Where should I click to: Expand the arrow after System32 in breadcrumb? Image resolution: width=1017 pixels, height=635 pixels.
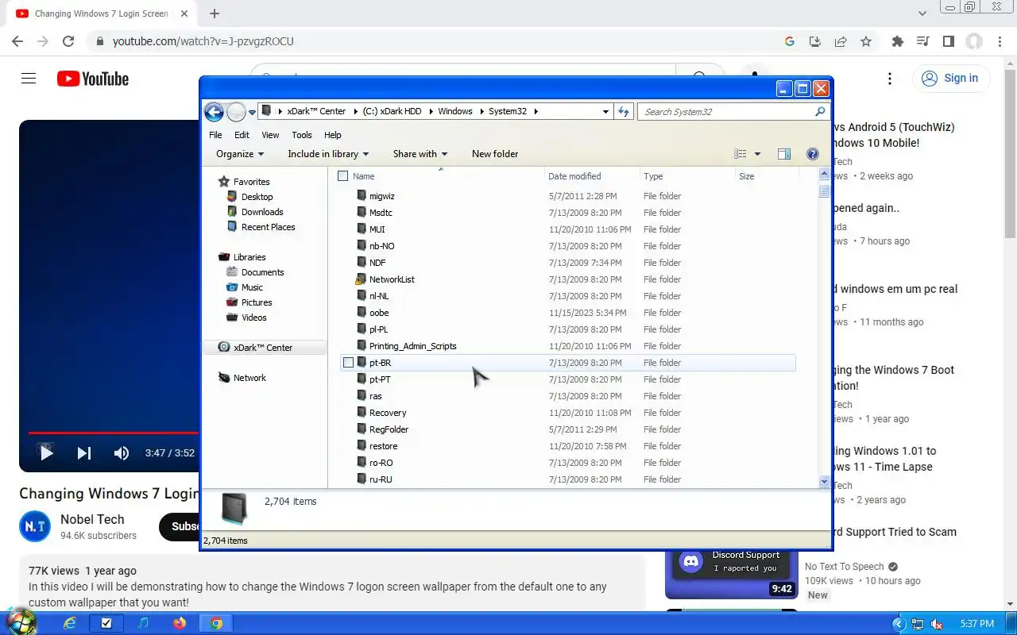tap(536, 112)
